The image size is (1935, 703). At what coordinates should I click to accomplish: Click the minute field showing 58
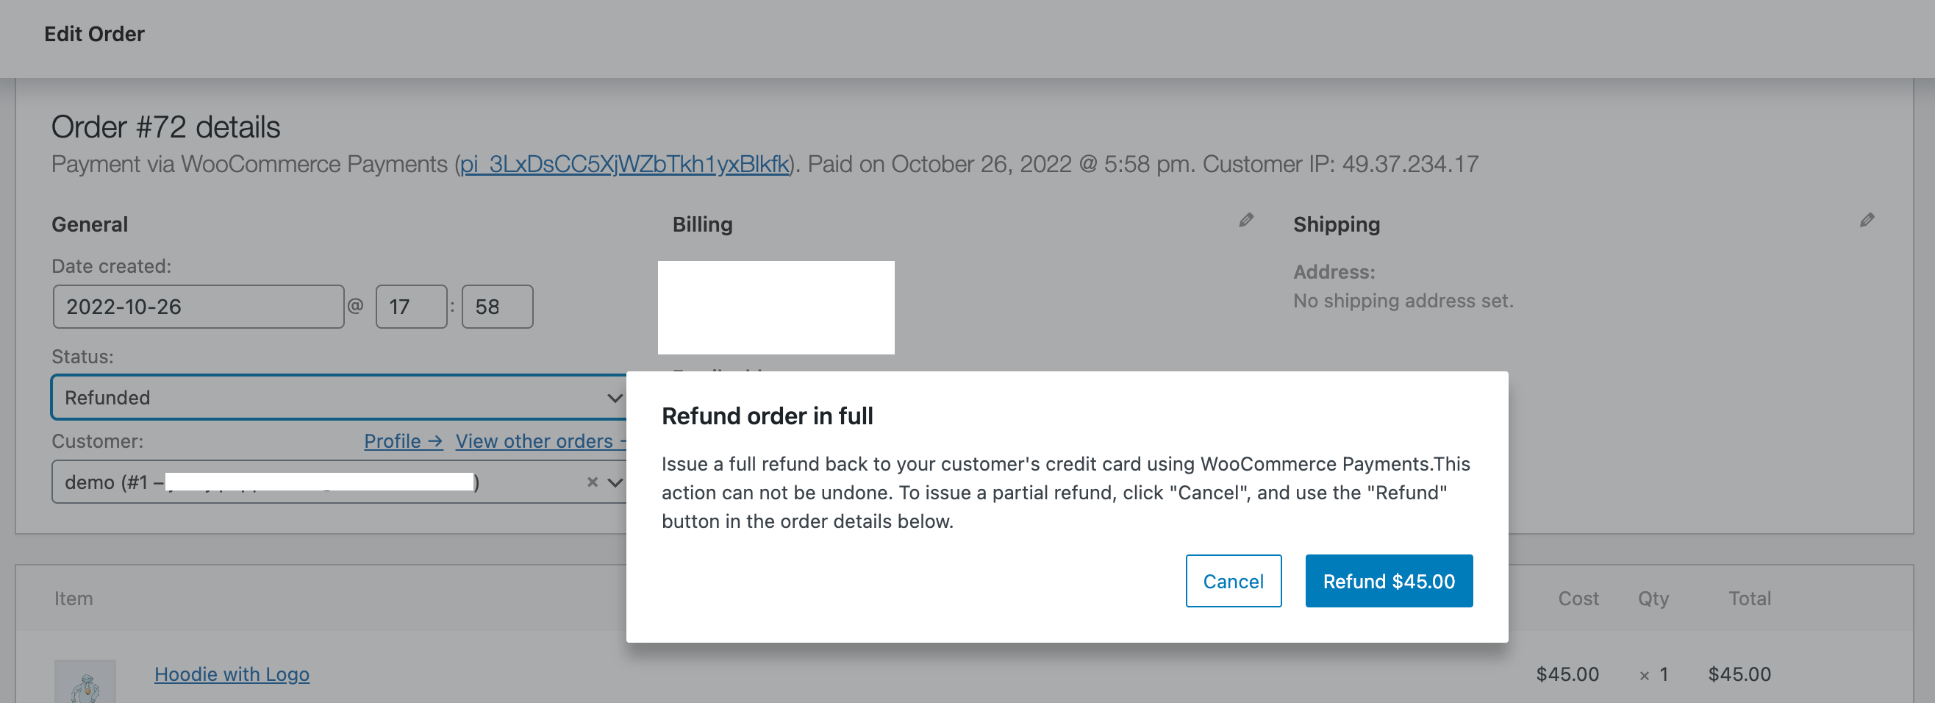pyautogui.click(x=496, y=307)
